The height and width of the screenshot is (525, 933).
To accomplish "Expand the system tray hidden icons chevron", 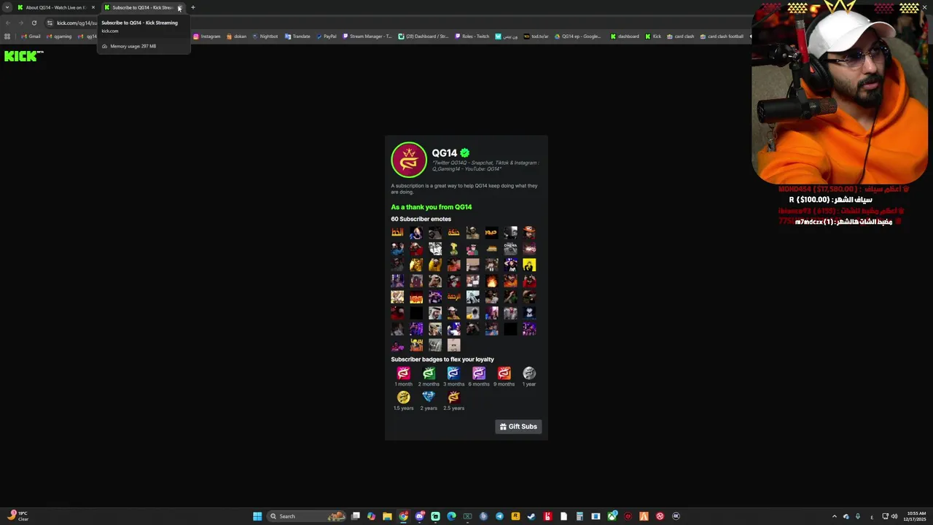I will pyautogui.click(x=835, y=516).
